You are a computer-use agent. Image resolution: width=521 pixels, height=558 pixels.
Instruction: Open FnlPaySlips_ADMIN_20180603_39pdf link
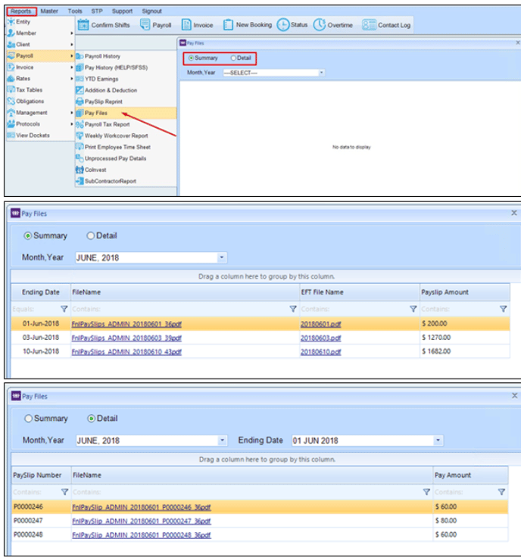click(126, 338)
